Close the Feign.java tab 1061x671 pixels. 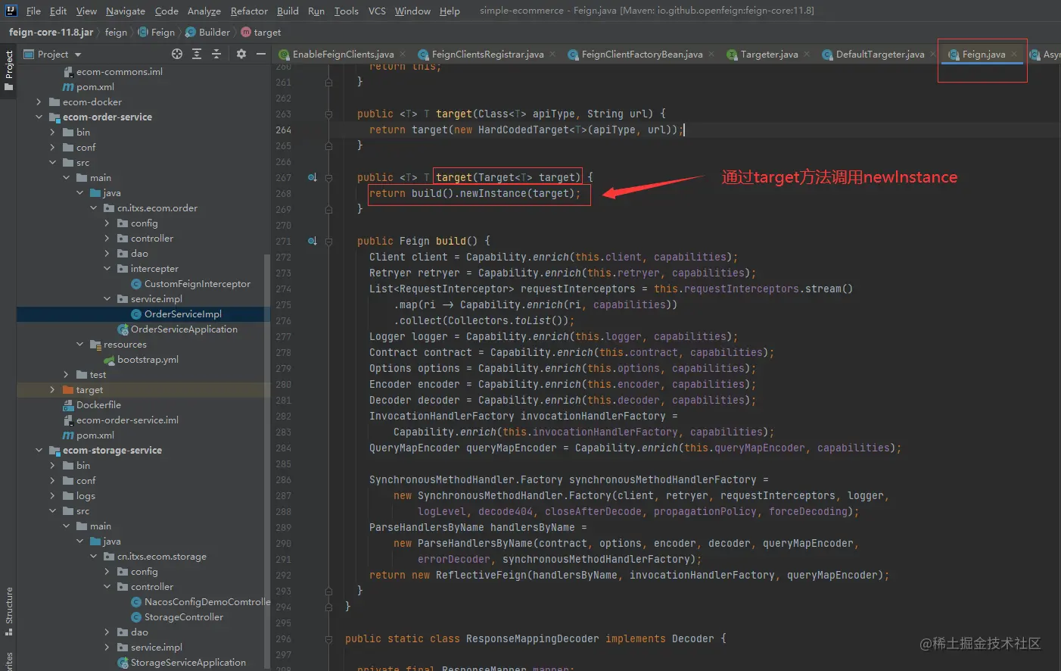1014,55
